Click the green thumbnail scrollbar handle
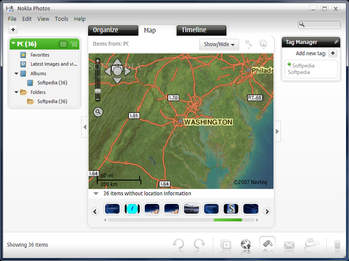Screen dimensions: 349x261 228,220
